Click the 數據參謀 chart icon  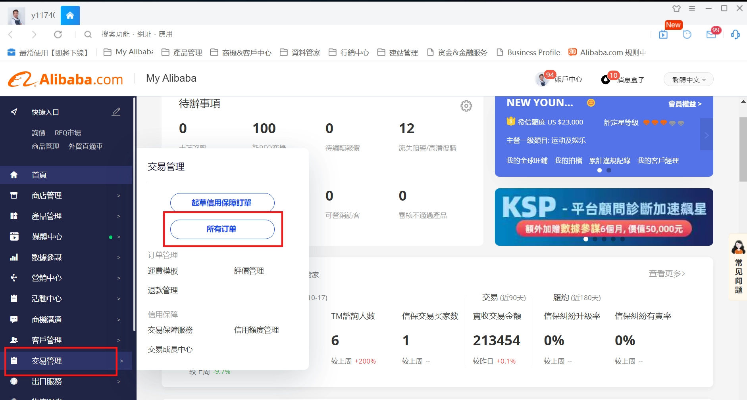tap(14, 257)
